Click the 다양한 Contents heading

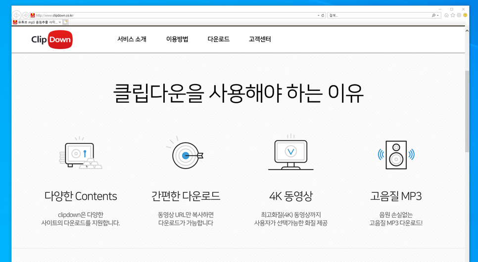(x=81, y=196)
